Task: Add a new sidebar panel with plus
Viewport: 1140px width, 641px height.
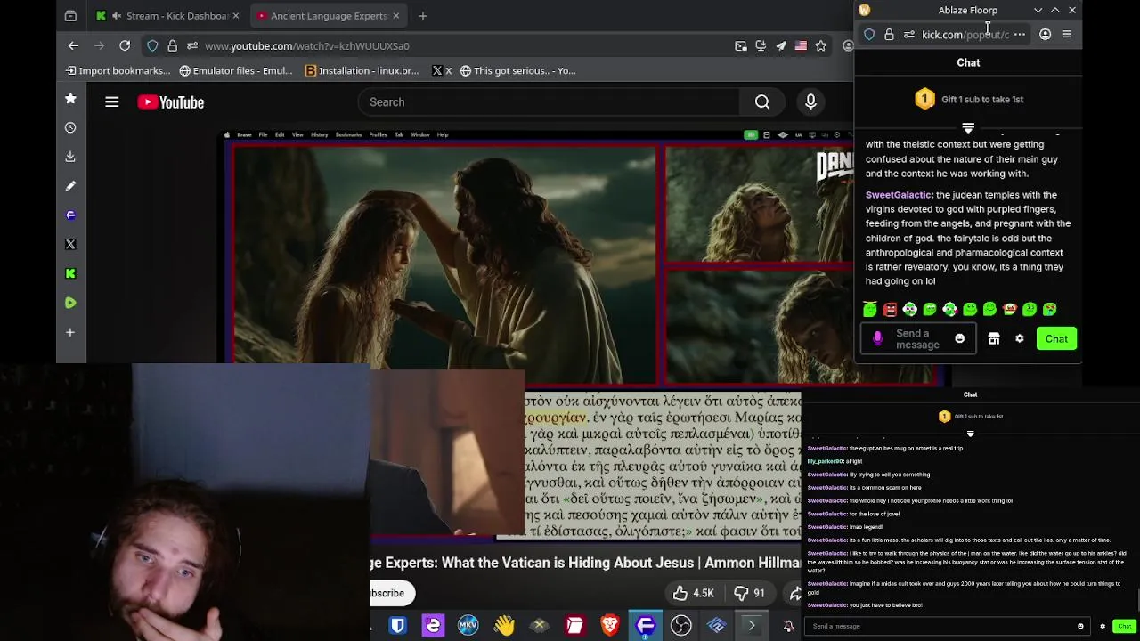Action: [x=70, y=332]
